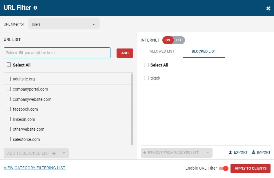This screenshot has height=178, width=274.
Task: Click the EXPORT upload icon
Action: 231,152
